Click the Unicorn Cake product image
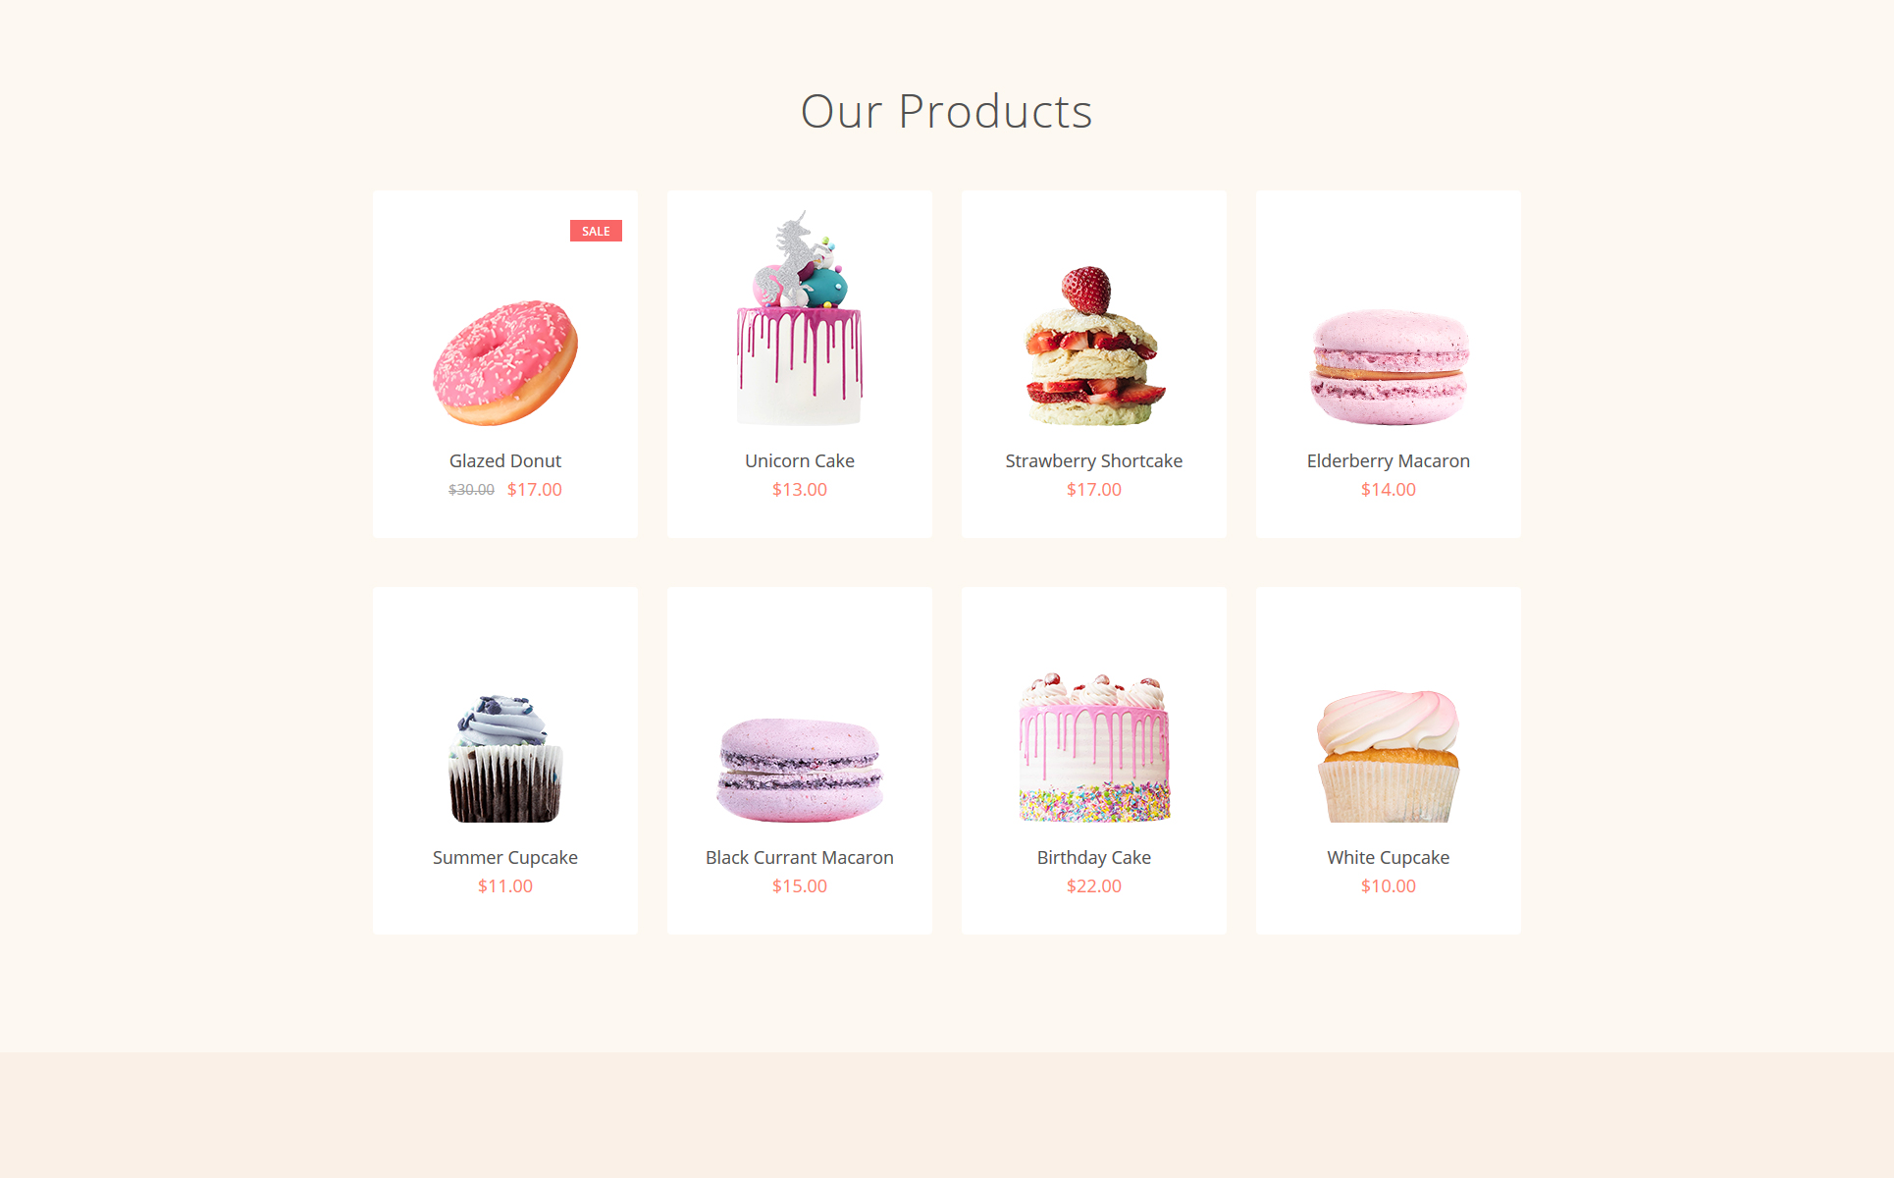1894x1178 pixels. [800, 317]
